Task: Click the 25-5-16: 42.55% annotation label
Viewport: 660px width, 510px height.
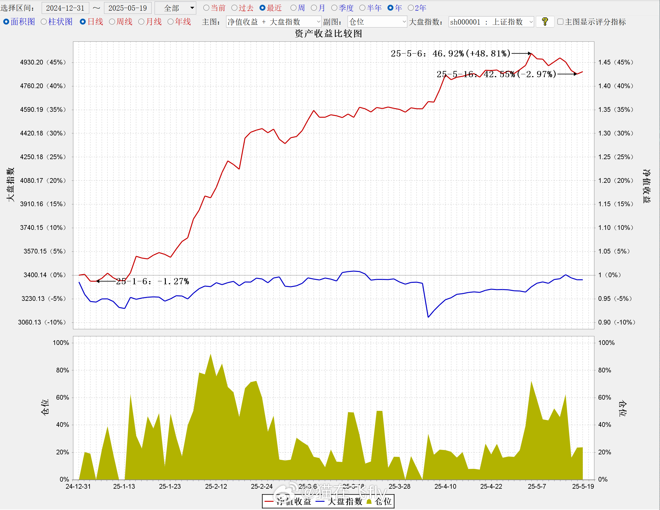Action: [496, 74]
